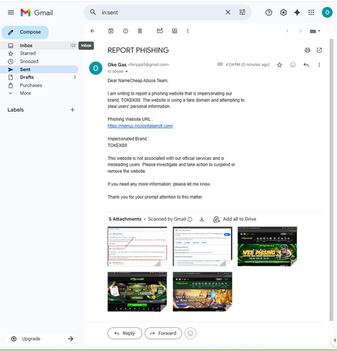Open email in new window
This screenshot has width=337, height=351.
click(x=319, y=50)
